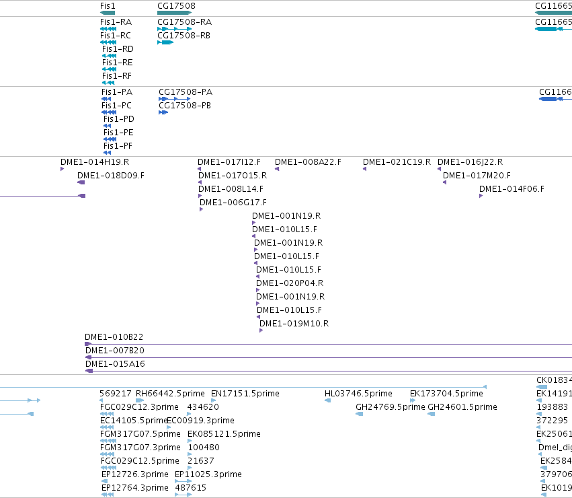This screenshot has height=498, width=572.
Task: Select the EP11025.3prime EST
Action: [x=183, y=481]
